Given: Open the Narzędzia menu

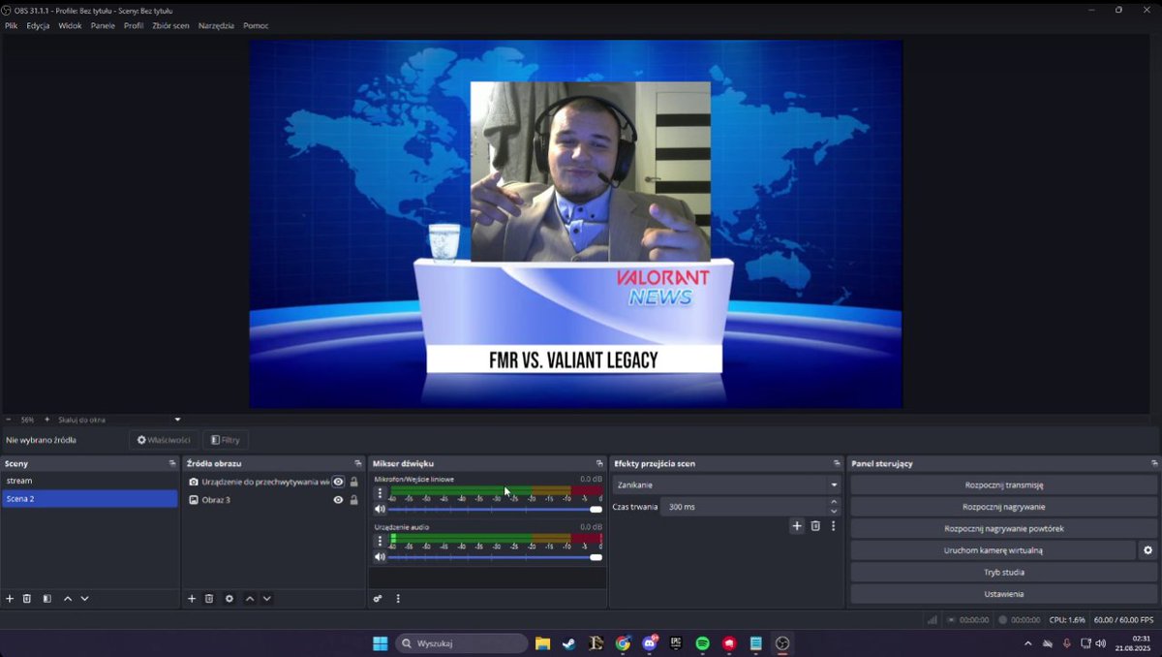Looking at the screenshot, I should coord(216,25).
